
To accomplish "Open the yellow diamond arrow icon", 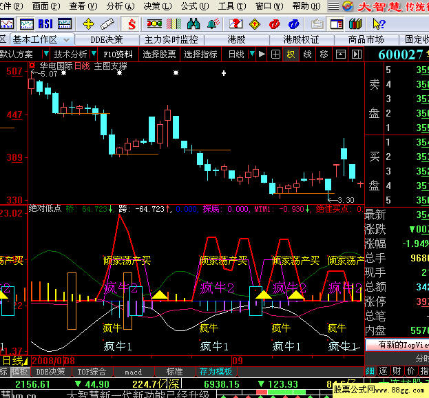I will coord(255,24).
